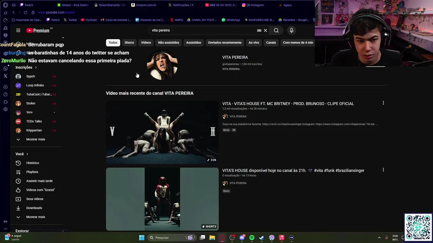The image size is (433, 243).
Task: Open Apple Music icon in taskbar
Action: (281, 238)
